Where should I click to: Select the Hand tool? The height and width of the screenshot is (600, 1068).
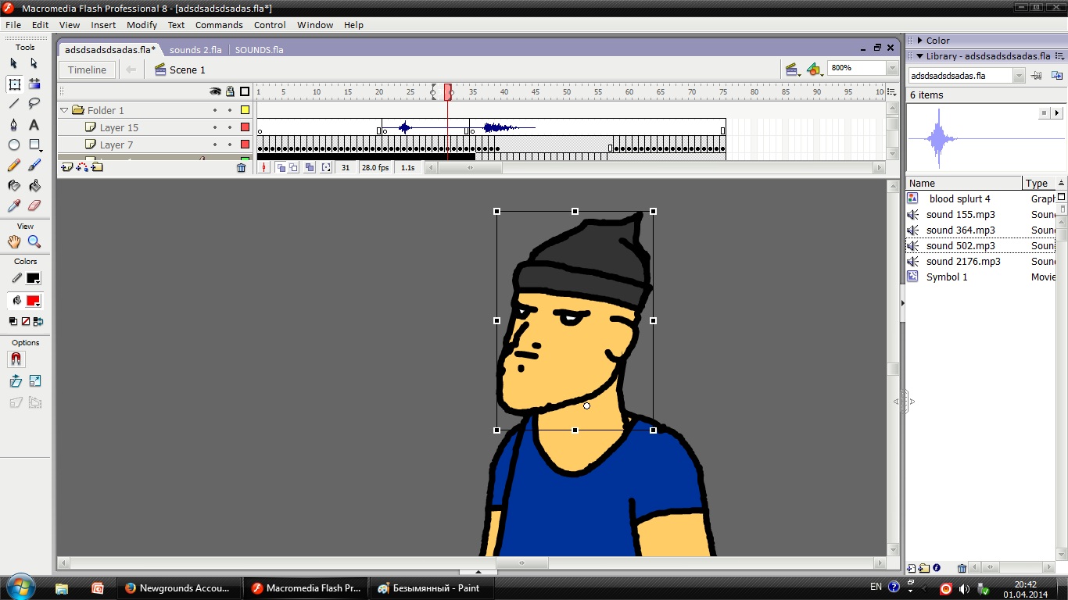(14, 242)
